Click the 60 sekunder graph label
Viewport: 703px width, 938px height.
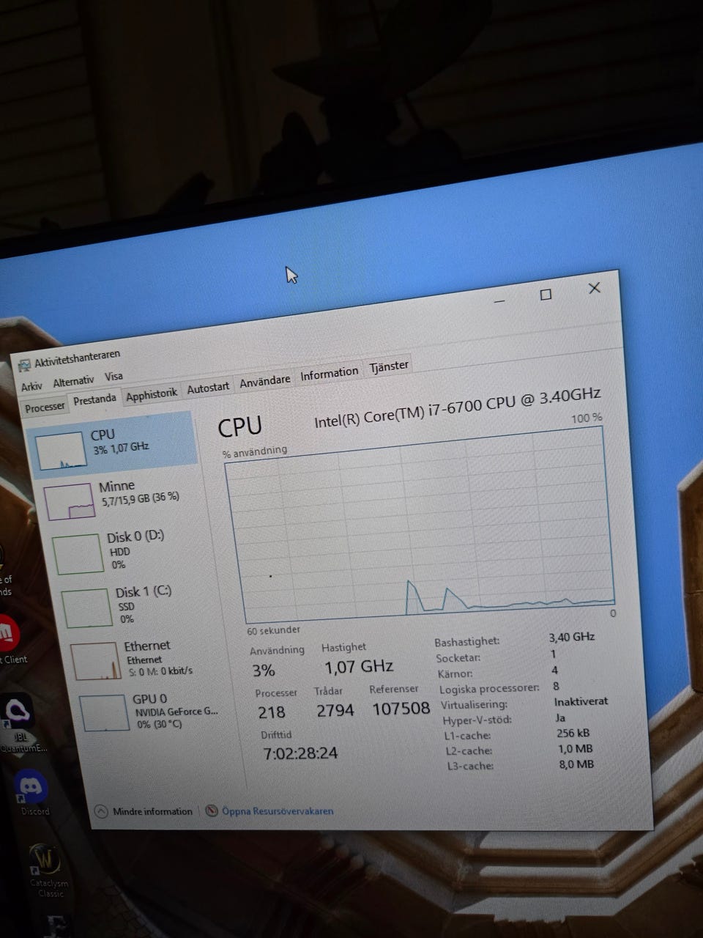point(274,630)
